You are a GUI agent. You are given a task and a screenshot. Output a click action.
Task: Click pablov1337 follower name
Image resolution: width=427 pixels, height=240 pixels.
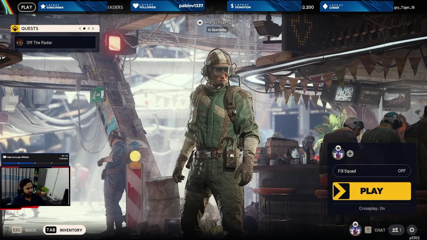pyautogui.click(x=191, y=6)
